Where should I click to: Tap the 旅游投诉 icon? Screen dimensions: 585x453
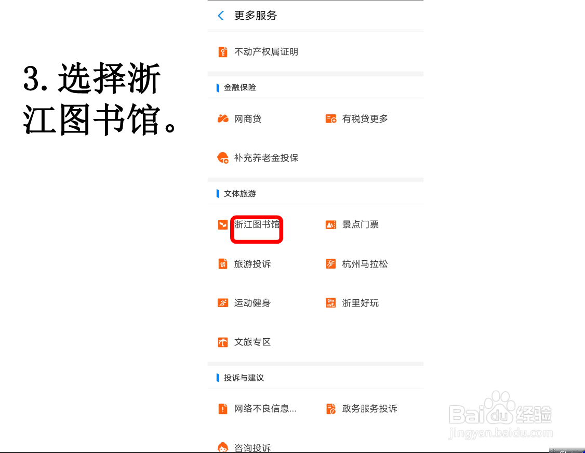click(223, 264)
